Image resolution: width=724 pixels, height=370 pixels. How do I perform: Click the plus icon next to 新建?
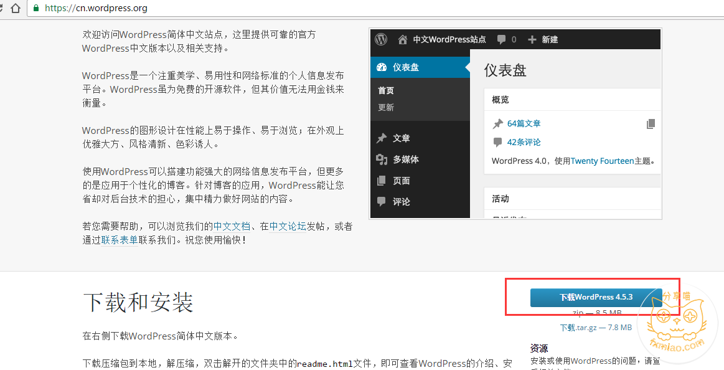point(532,40)
